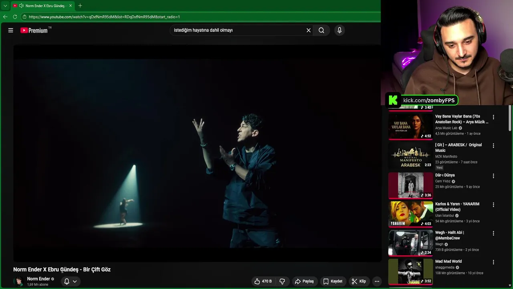Open Vay Bana Vaylar Bana video title
Viewport: 513px width, 289px height.
[x=462, y=119]
